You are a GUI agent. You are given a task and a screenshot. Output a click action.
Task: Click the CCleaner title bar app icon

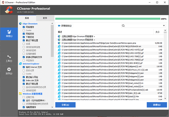click(x=3, y=2)
